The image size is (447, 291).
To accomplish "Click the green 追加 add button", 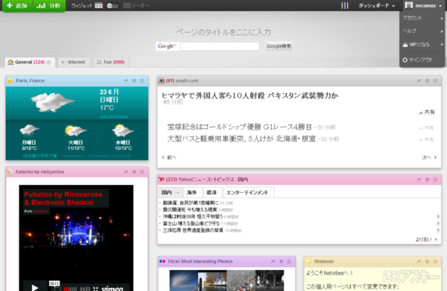I will tap(17, 5).
